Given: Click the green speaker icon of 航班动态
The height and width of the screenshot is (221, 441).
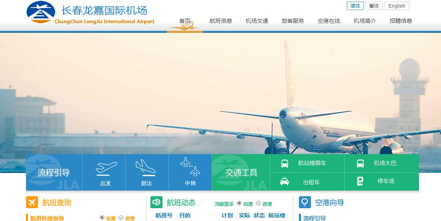Looking at the screenshot, I should [x=156, y=202].
